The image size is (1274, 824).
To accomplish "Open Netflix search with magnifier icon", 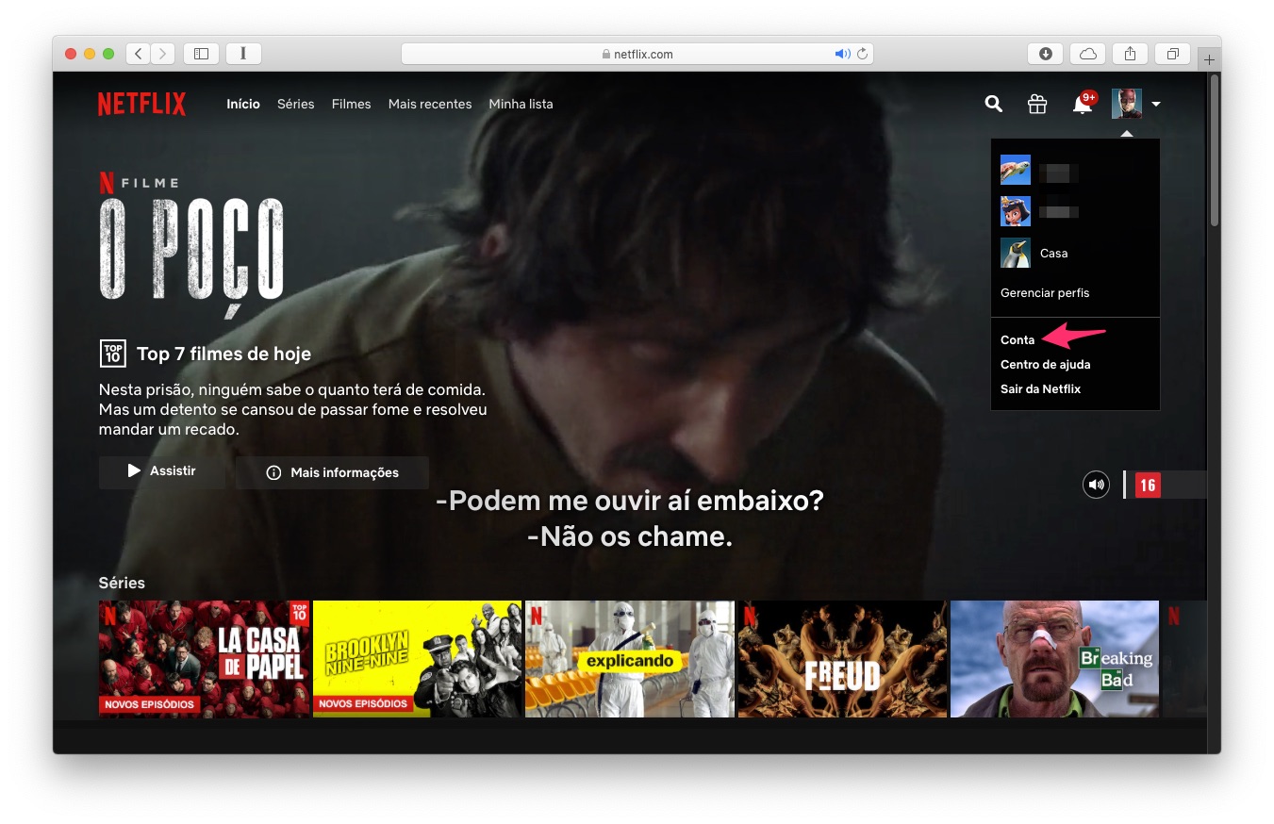I will pos(993,104).
